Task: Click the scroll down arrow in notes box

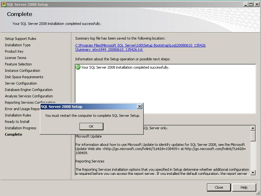Action: [253, 173]
